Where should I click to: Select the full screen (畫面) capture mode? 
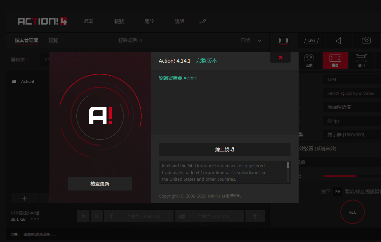[x=335, y=60]
